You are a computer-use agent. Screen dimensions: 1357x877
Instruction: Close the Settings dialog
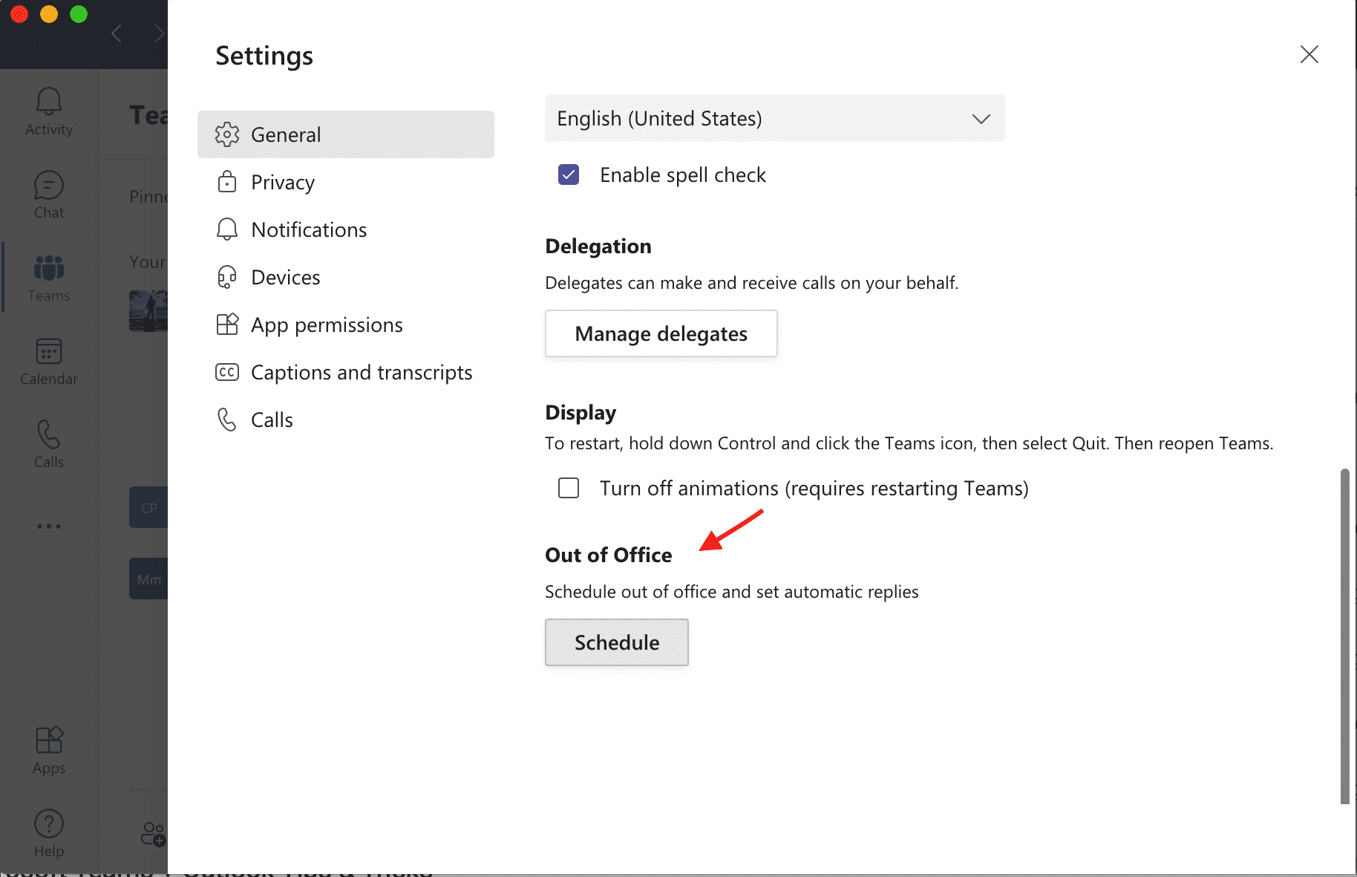point(1309,54)
